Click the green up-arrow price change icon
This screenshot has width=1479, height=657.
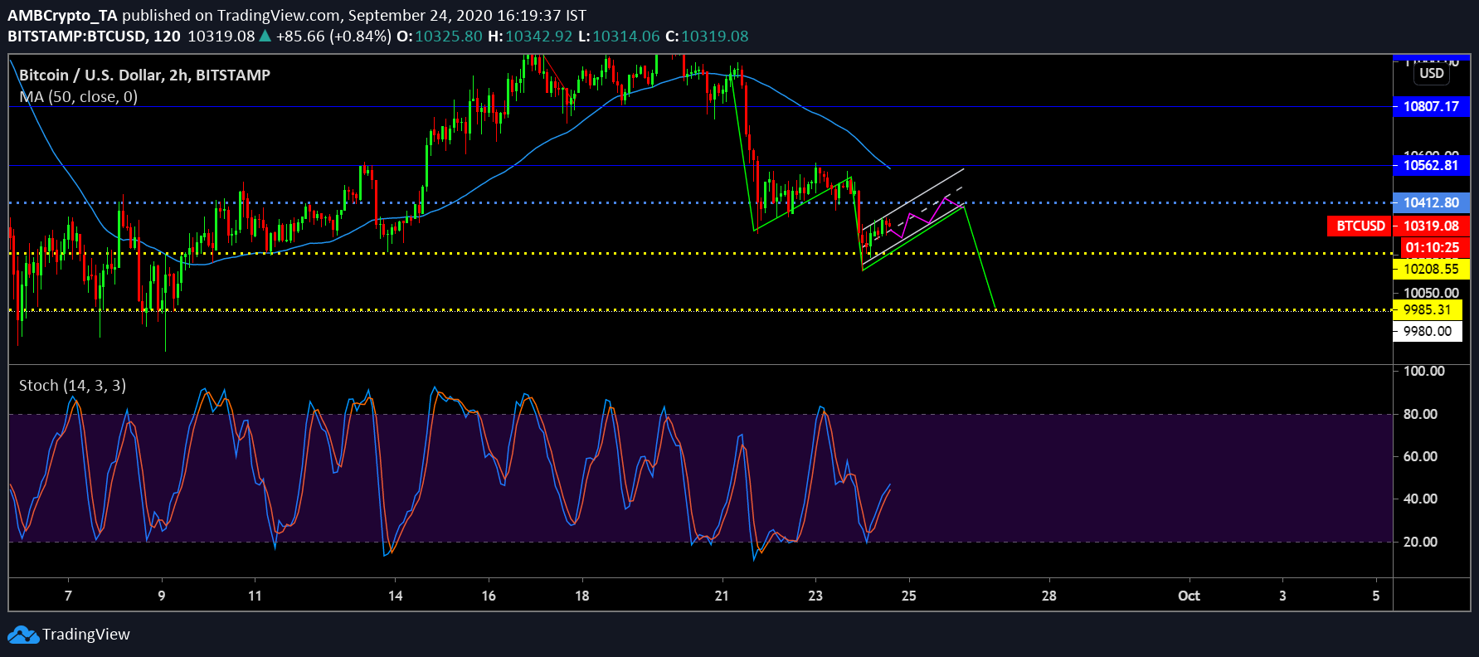265,36
